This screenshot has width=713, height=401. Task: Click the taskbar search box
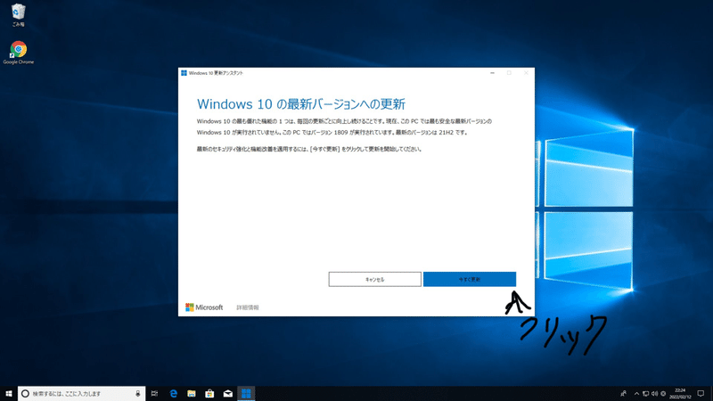tap(82, 393)
